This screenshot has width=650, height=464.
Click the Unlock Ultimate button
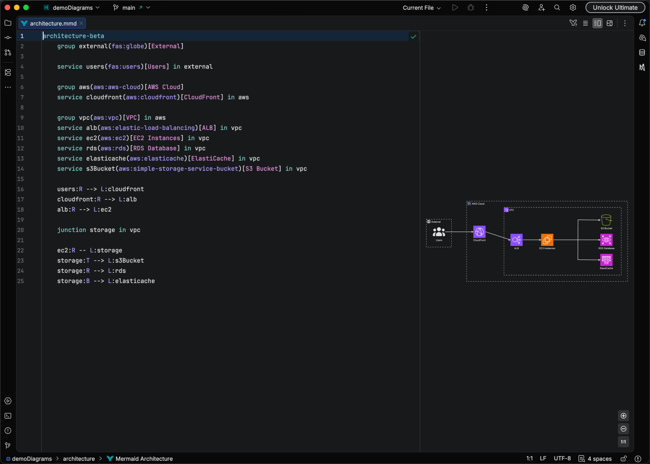pyautogui.click(x=615, y=7)
